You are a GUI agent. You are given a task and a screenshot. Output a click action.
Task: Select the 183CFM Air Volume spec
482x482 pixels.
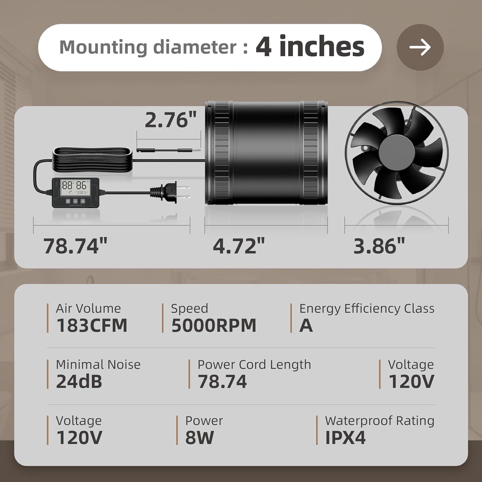pyautogui.click(x=92, y=325)
